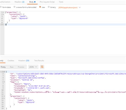Click the "/subscriptions/..." id value in response
The width and height of the screenshot is (126, 110).
tap(71, 74)
